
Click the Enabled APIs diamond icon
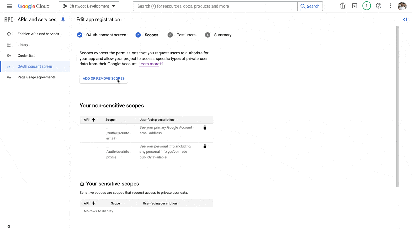point(9,34)
